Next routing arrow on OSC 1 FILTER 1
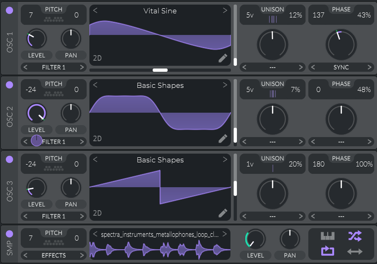Screen dimensions: 377x264 tap(82, 67)
